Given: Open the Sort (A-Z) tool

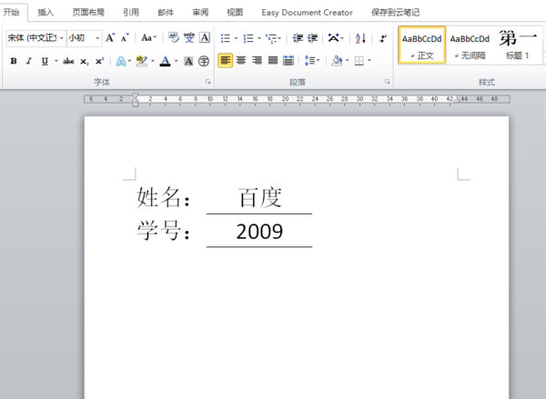Looking at the screenshot, I should [x=360, y=38].
